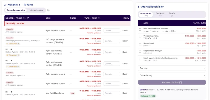The image size is (210, 100).
Task: Click date range 11.08.2026 → 16.08.2026
Action: [195, 36]
